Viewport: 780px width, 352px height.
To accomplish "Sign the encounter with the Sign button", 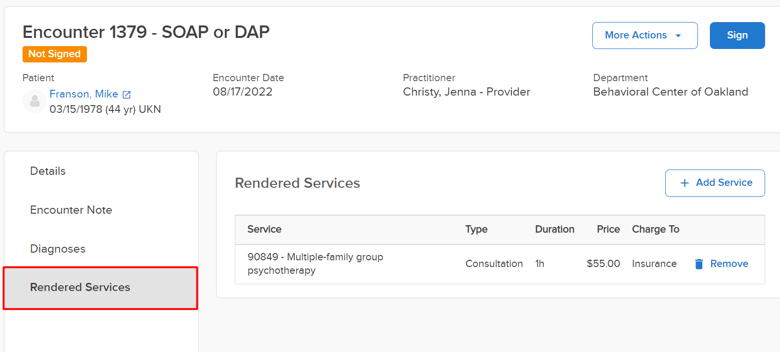I will (x=737, y=36).
